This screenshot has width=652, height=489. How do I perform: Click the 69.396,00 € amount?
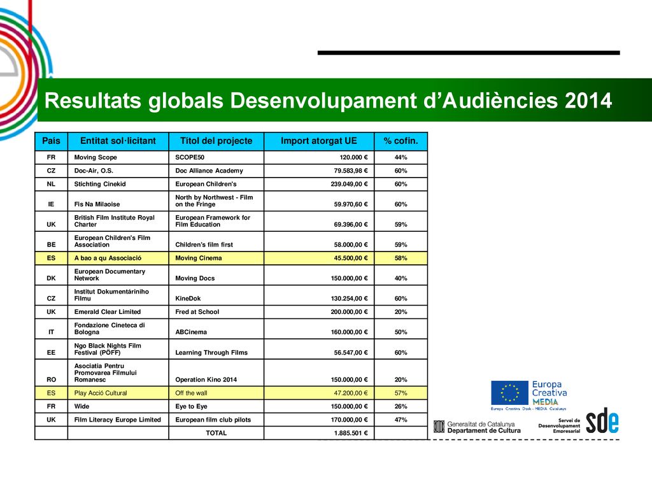(351, 224)
